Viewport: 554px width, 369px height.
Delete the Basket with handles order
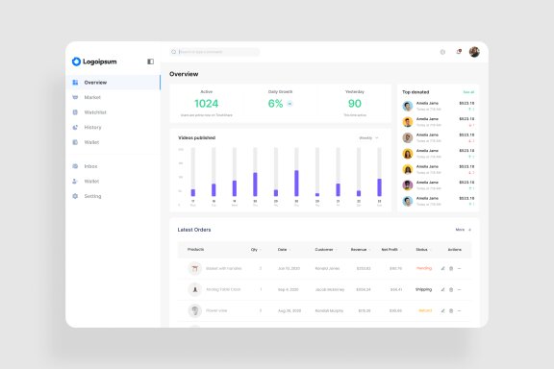[x=451, y=268]
